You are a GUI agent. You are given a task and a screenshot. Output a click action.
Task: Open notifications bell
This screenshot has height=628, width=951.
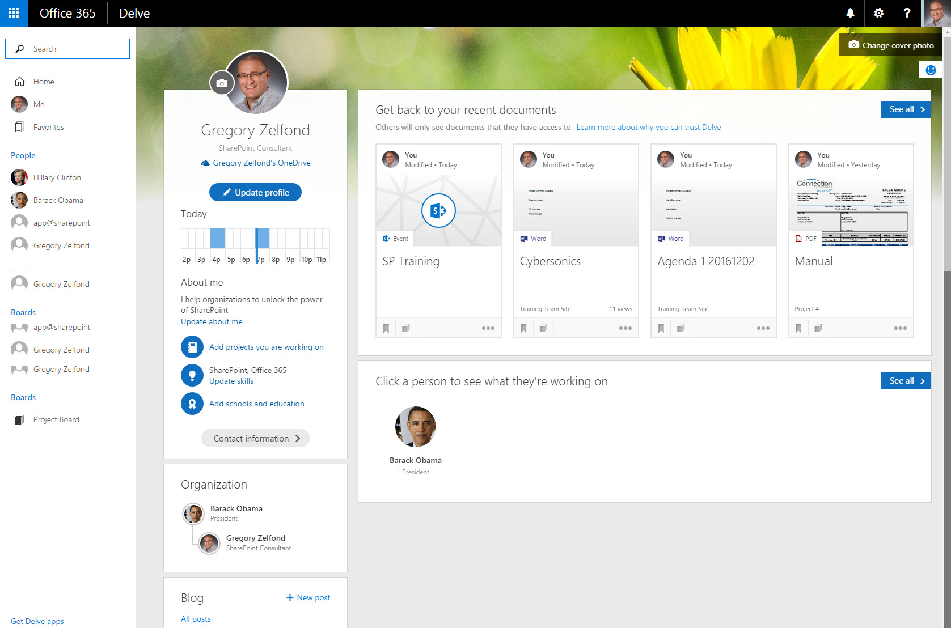click(850, 13)
